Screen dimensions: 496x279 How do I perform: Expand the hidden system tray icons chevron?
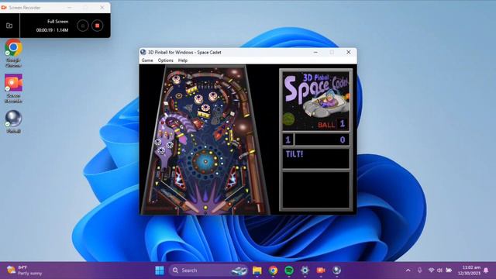point(408,270)
